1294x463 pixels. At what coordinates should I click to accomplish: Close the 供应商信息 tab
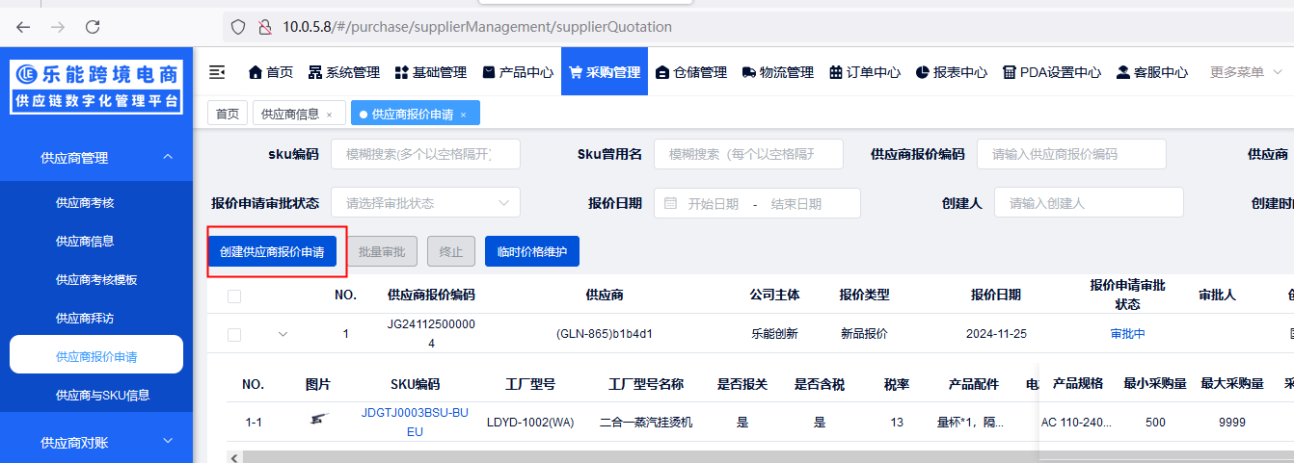tap(329, 115)
